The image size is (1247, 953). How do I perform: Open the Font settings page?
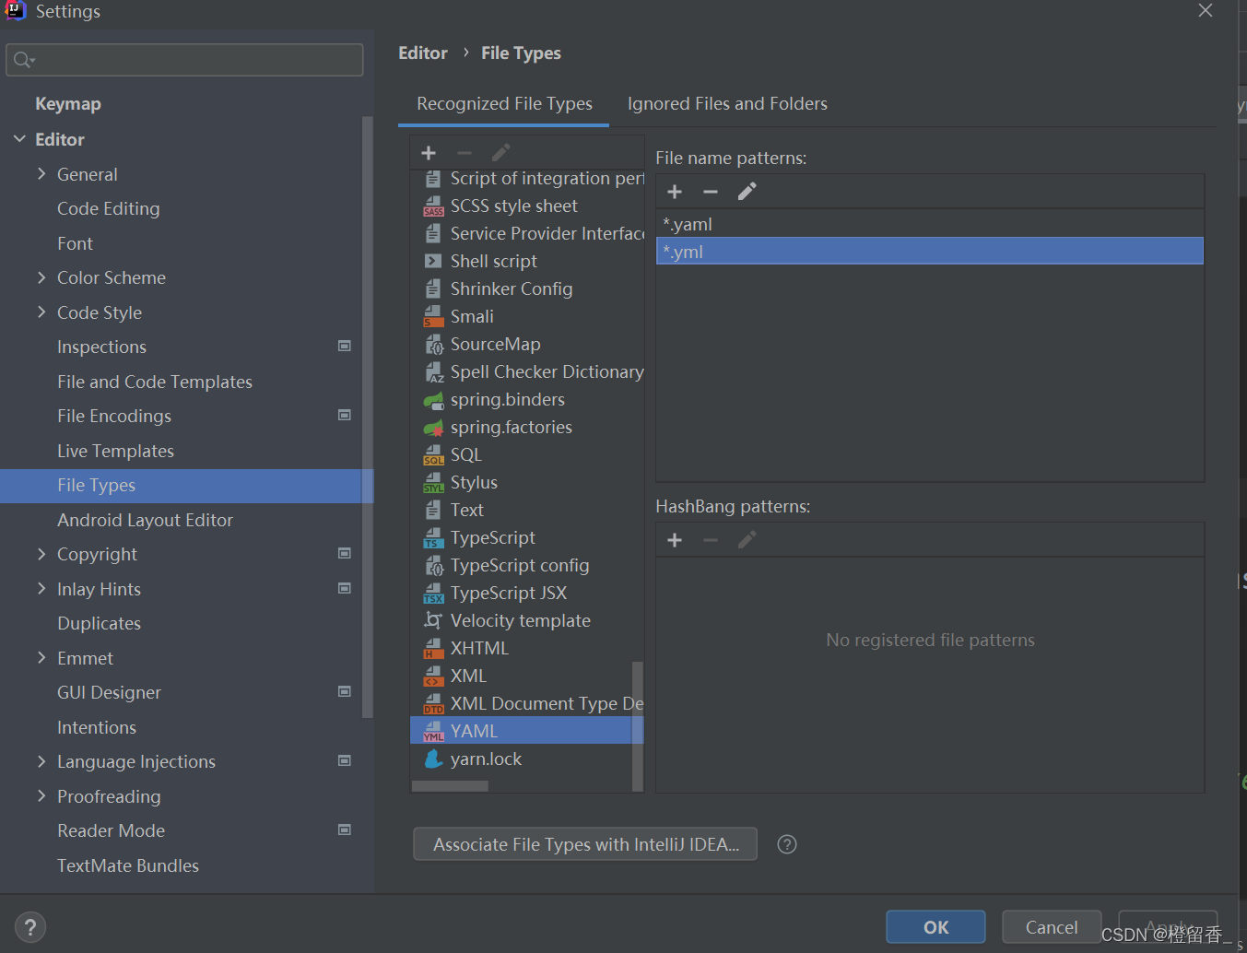point(75,243)
